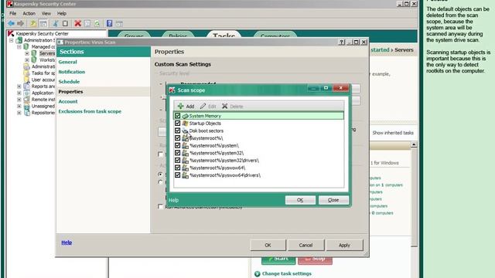Uncheck the %systemroot%\syswow64\drivers\ checkbox
495x278 pixels.
(x=177, y=175)
